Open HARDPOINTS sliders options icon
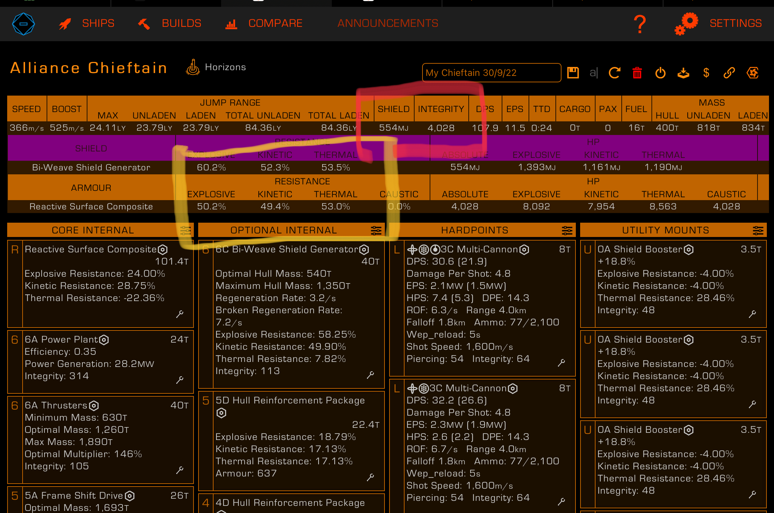Image resolution: width=774 pixels, height=513 pixels. point(567,231)
